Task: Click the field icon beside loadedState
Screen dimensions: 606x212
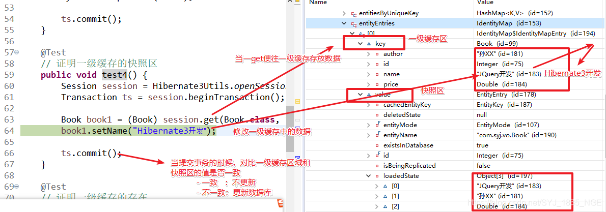Action: (377, 176)
